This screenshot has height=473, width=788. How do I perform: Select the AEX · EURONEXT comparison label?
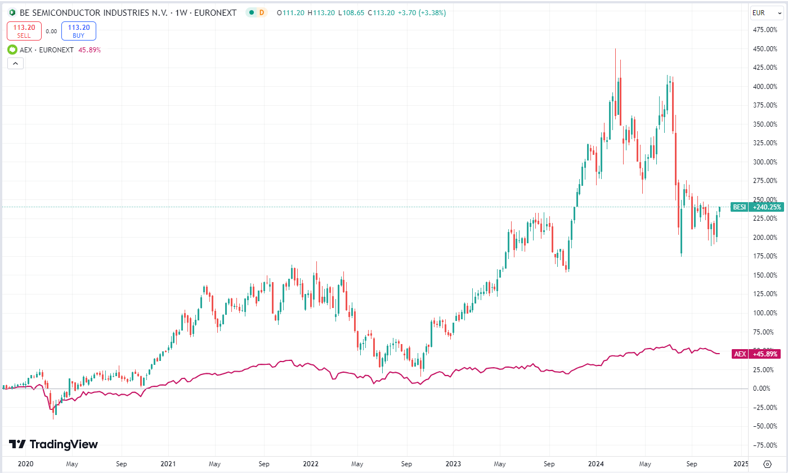47,50
